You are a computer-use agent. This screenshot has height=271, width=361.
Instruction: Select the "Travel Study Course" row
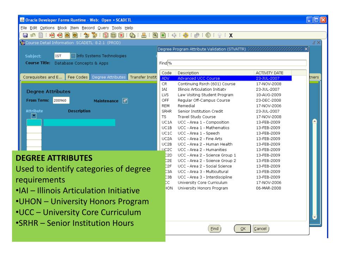coord(226,117)
